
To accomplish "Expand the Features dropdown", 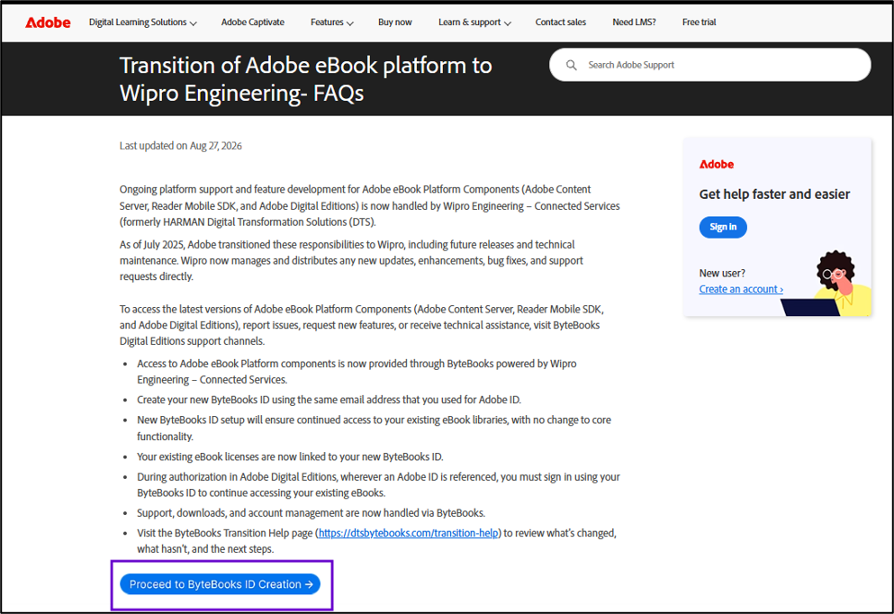I will [332, 23].
